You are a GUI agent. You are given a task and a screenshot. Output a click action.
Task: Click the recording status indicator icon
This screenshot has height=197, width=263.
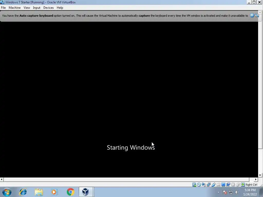tap(228, 185)
